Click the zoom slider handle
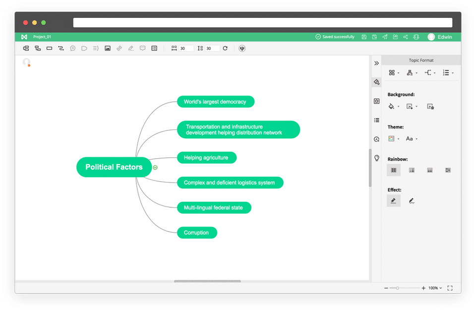The image size is (476, 311). coord(397,288)
